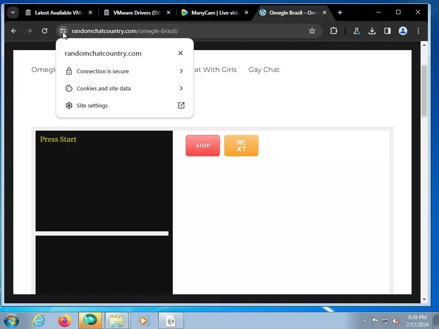Switch to ManyCam Live video tab
This screenshot has height=329, width=439.
click(x=215, y=12)
